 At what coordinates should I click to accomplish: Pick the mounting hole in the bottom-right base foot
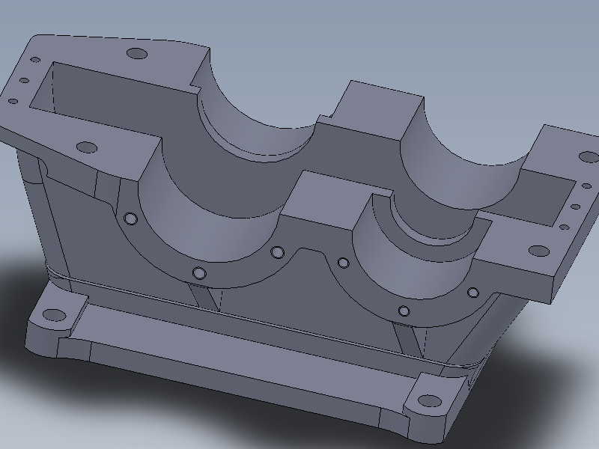pos(429,401)
